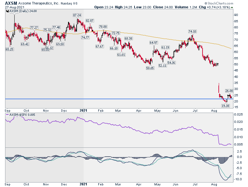Click the green up-triangle after the Chg value

232,7
